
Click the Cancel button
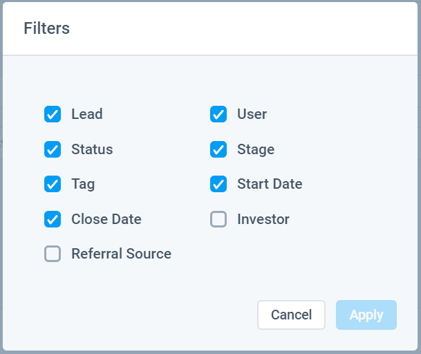click(x=291, y=315)
